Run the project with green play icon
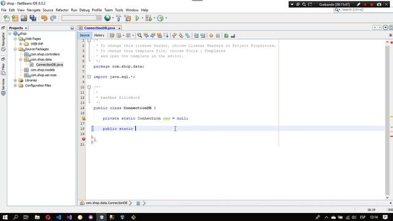 point(137,18)
